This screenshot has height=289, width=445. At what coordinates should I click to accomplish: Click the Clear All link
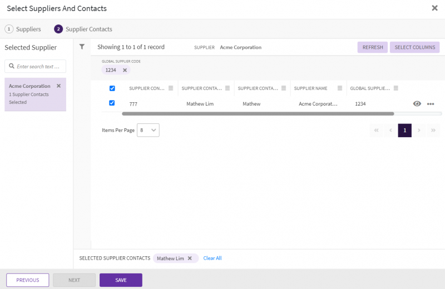pos(212,258)
